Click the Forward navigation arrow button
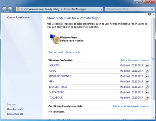The width and height of the screenshot is (156, 121). pyautogui.click(x=10, y=9)
